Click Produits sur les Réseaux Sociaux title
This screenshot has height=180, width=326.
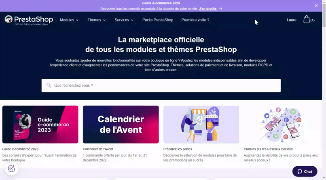[x=268, y=149]
